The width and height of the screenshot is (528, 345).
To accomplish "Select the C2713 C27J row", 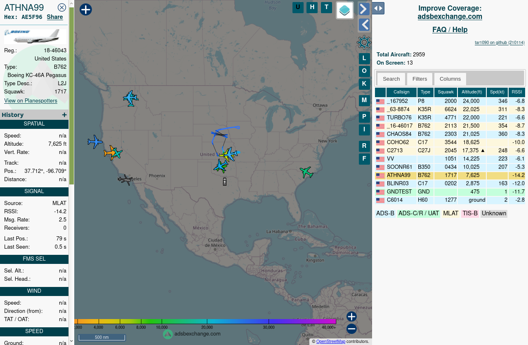I will (x=450, y=151).
